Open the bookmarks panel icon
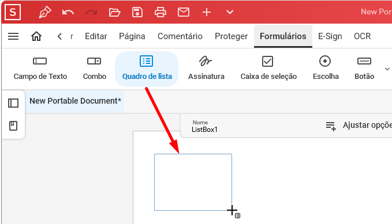The width and height of the screenshot is (392, 224). coord(13,126)
